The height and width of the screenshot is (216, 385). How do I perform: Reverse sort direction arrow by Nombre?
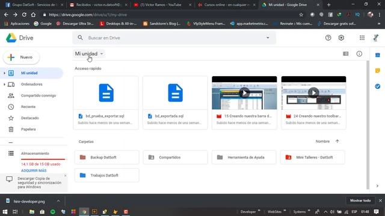337,142
